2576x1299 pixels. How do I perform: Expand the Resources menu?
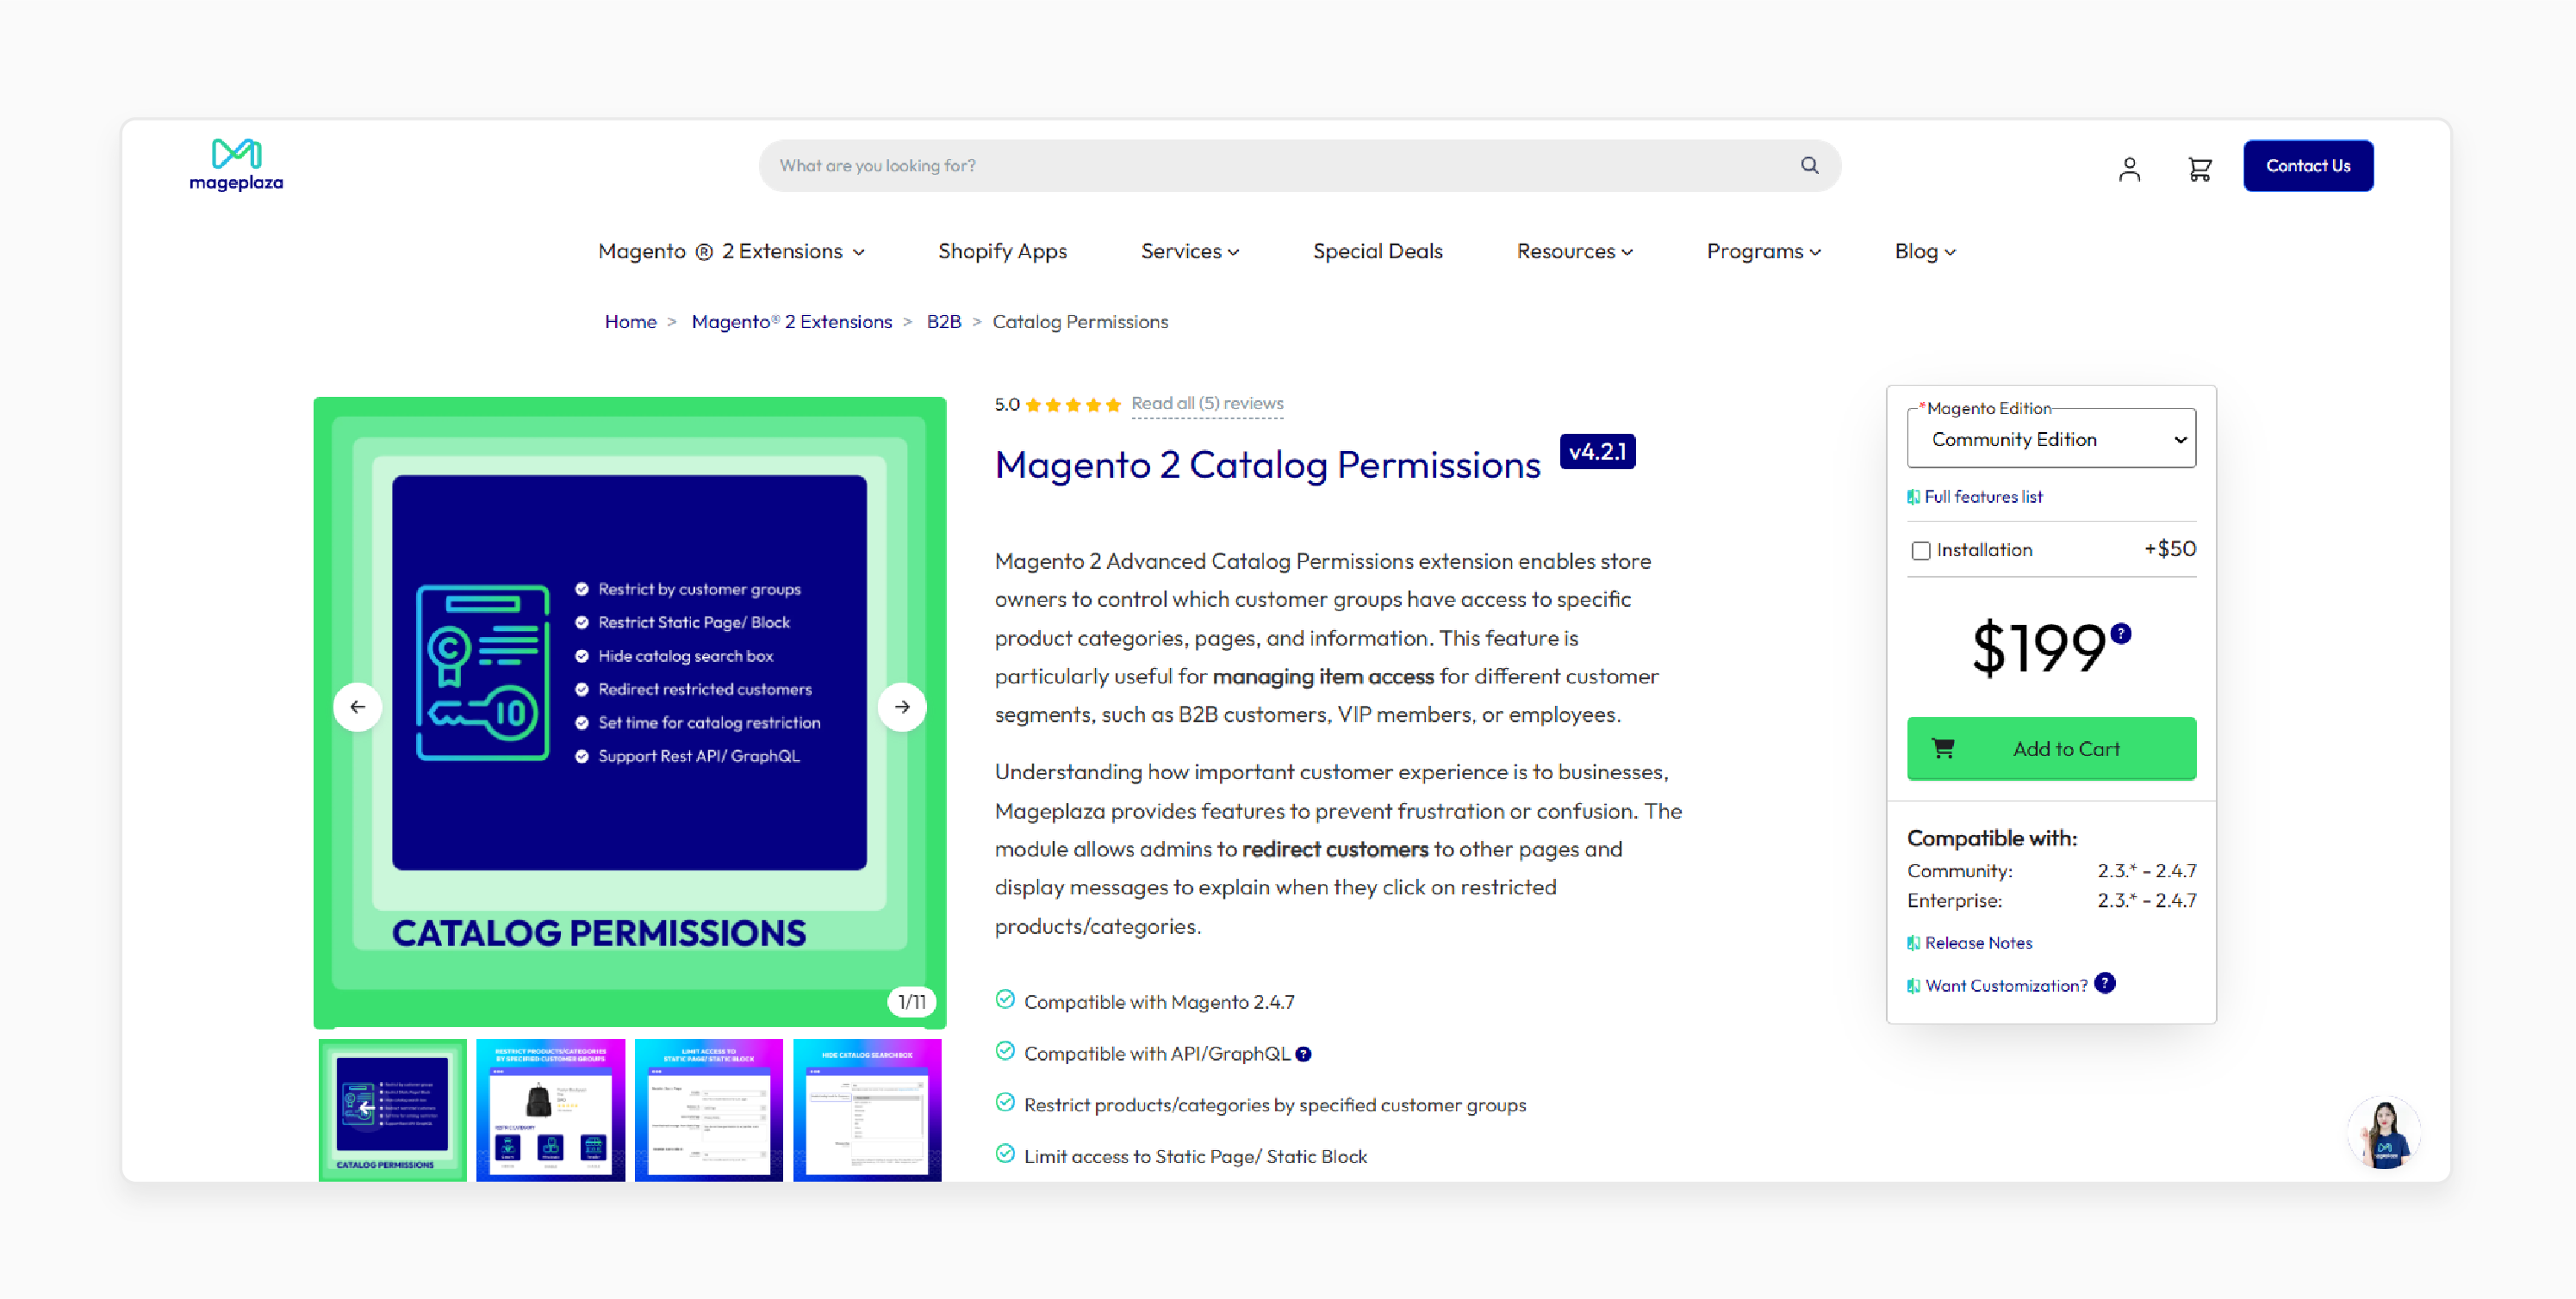[1574, 251]
